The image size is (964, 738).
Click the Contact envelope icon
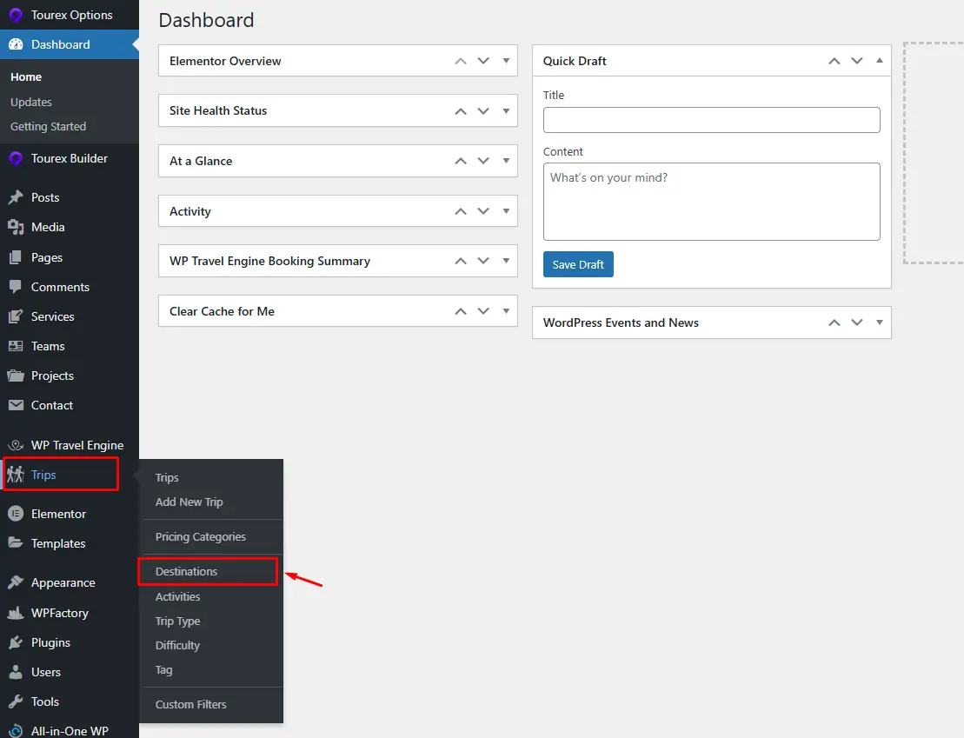pos(16,405)
